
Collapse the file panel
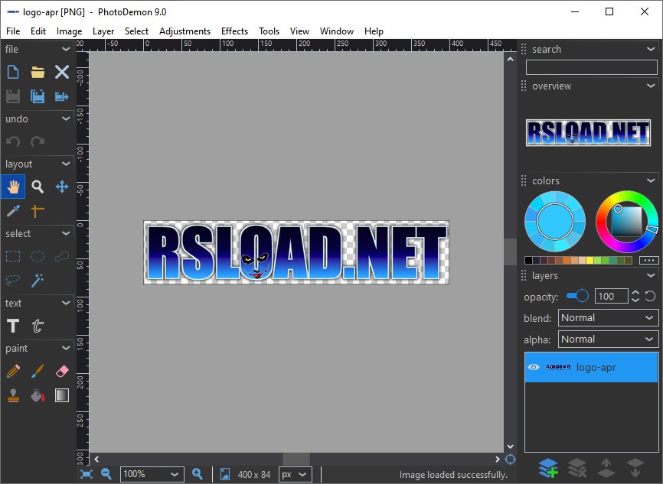click(x=66, y=49)
